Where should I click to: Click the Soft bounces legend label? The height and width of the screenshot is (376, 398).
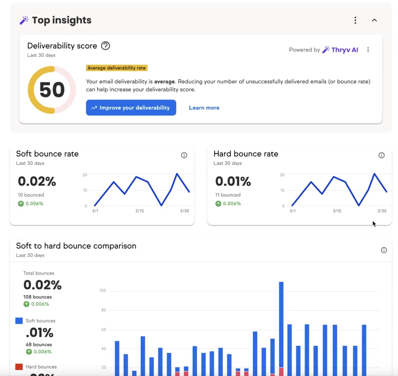click(x=40, y=321)
